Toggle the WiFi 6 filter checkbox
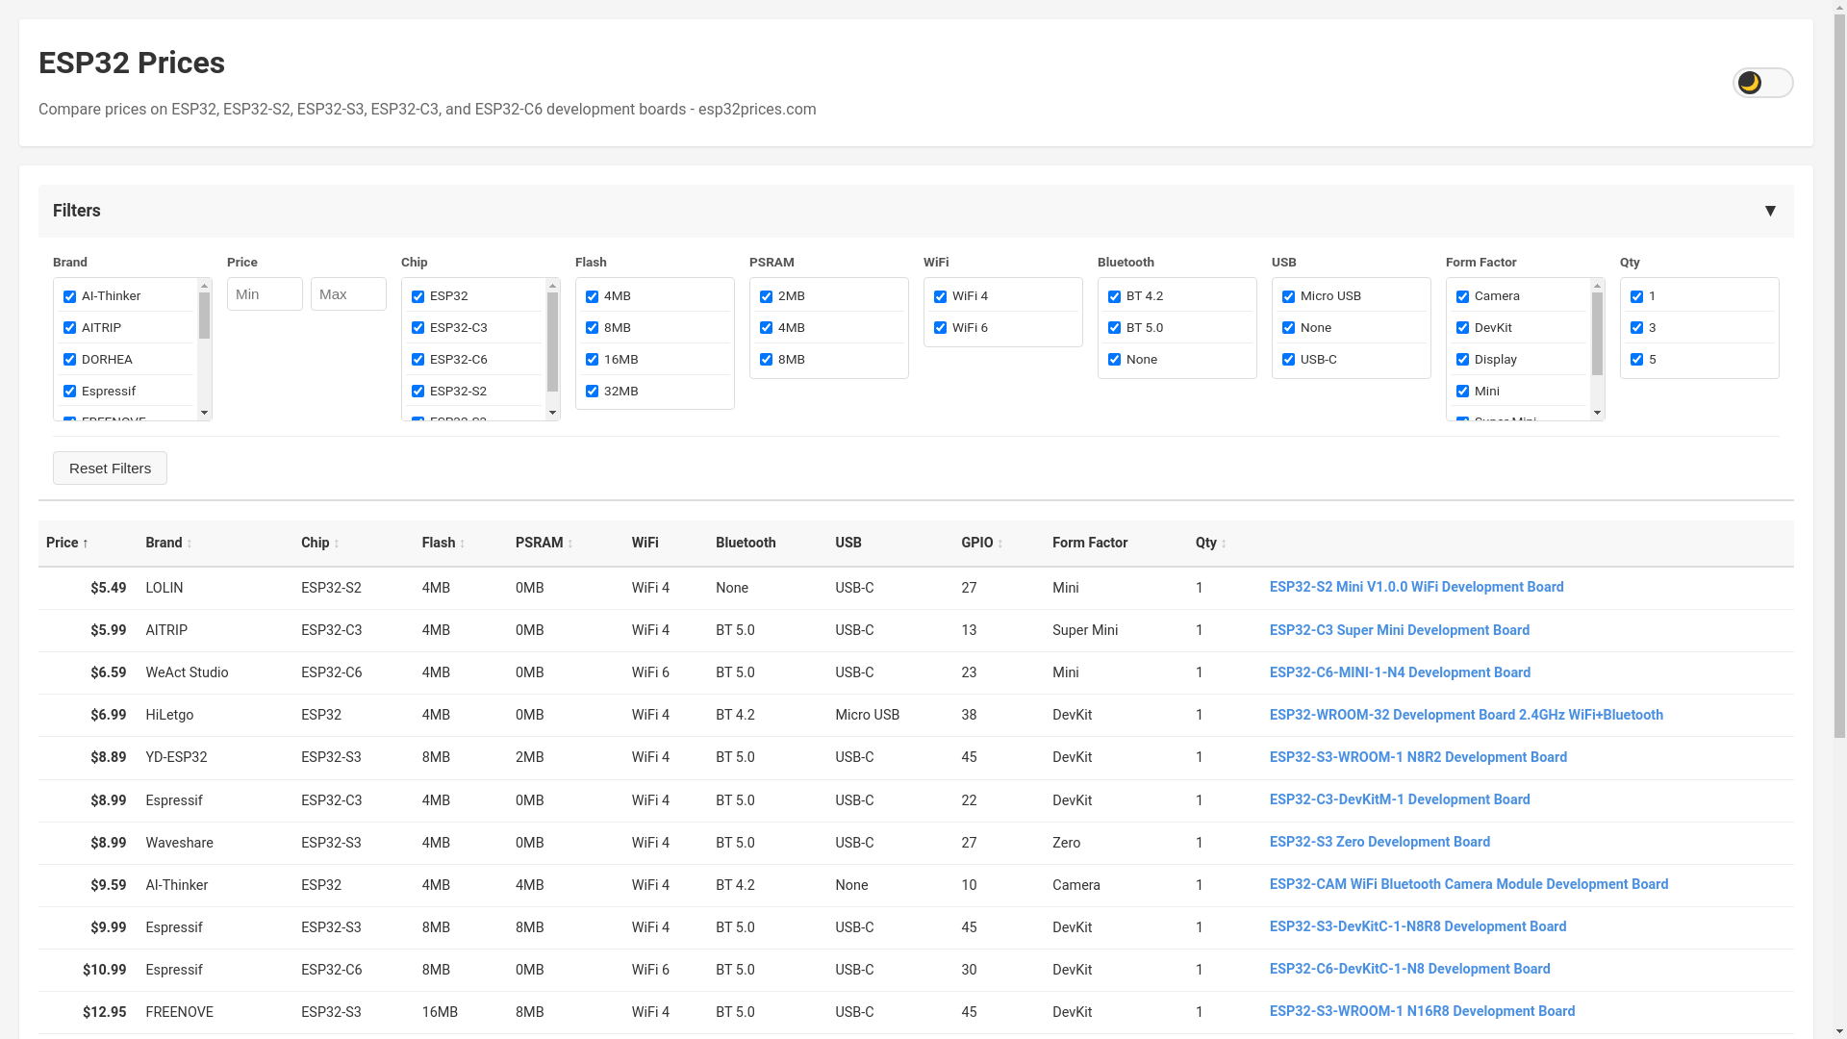Screen dimensions: 1847x1039 940,328
